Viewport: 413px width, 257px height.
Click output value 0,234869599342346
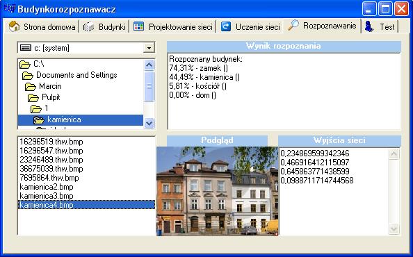point(315,154)
